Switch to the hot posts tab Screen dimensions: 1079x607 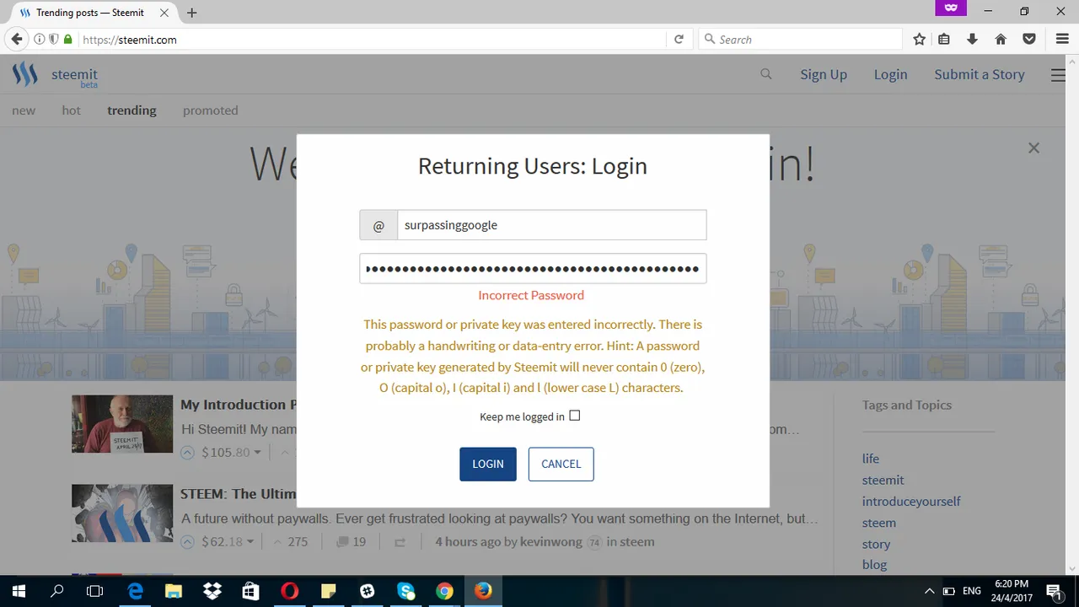pyautogui.click(x=71, y=110)
